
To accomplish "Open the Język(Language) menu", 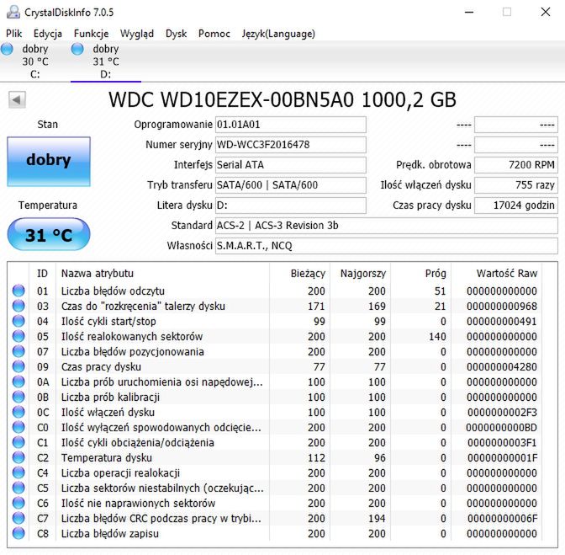I will 278,34.
